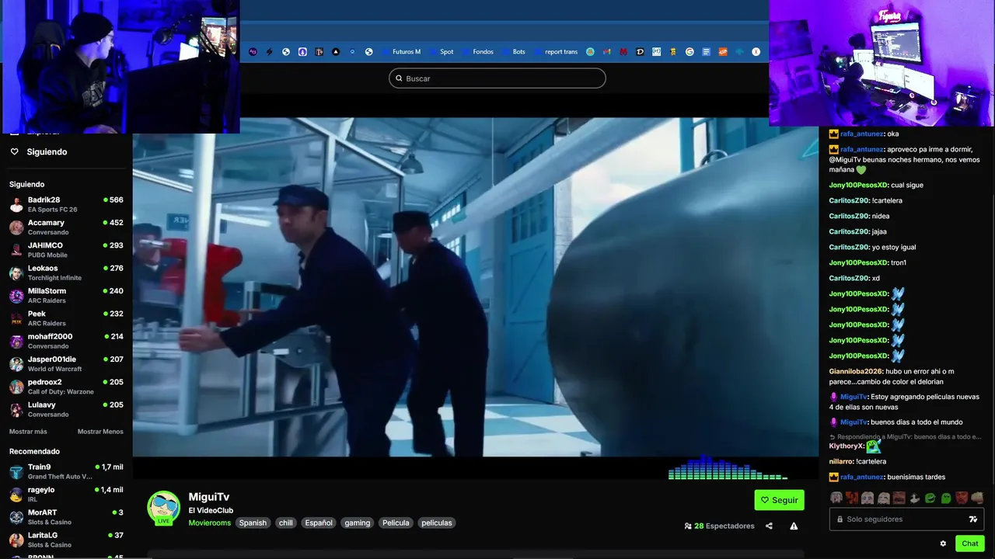Click CarlitosZ90 name beside !cartelera

(x=849, y=200)
